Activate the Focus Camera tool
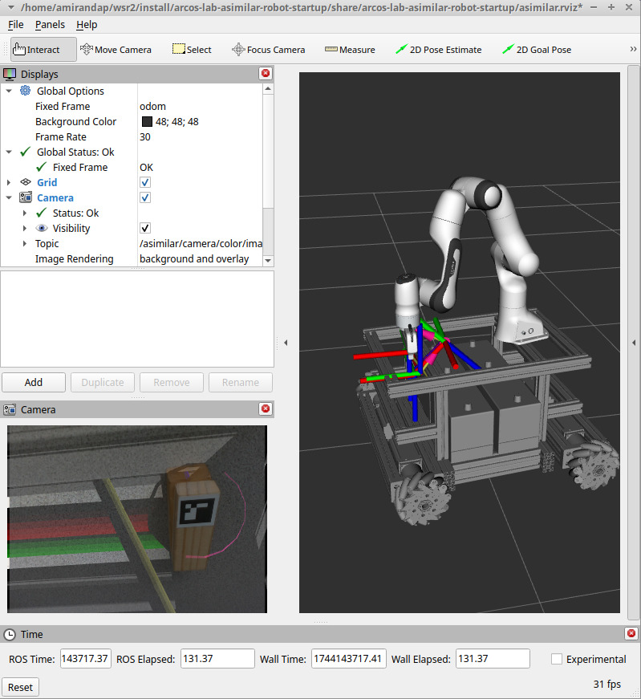This screenshot has width=641, height=699. pos(268,50)
